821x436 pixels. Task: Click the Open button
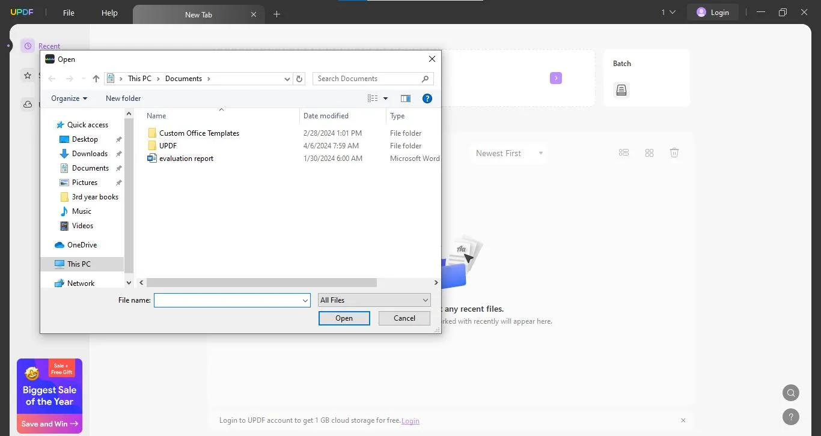pos(344,318)
